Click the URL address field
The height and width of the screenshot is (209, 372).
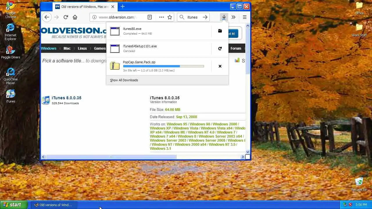click(117, 17)
